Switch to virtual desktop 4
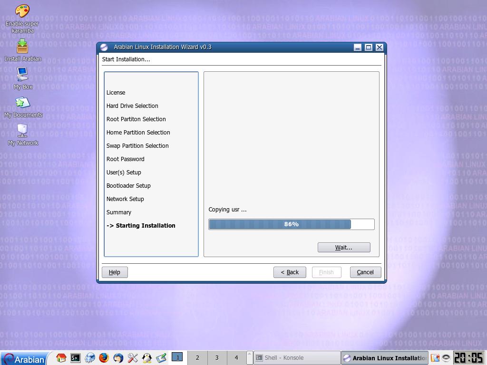 pos(236,357)
